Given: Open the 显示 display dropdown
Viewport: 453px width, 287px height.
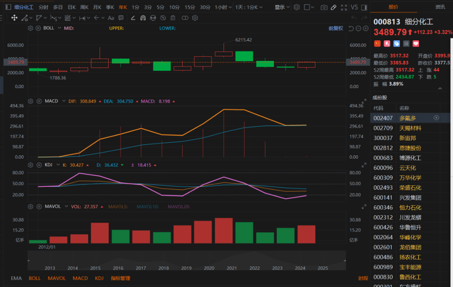Looking at the screenshot, I should pyautogui.click(x=282, y=7).
